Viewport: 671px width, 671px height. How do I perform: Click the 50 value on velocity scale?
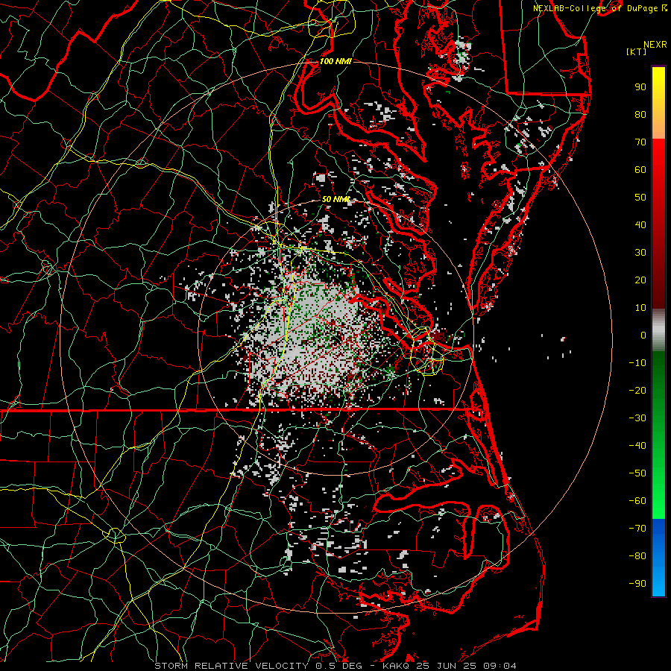point(640,198)
